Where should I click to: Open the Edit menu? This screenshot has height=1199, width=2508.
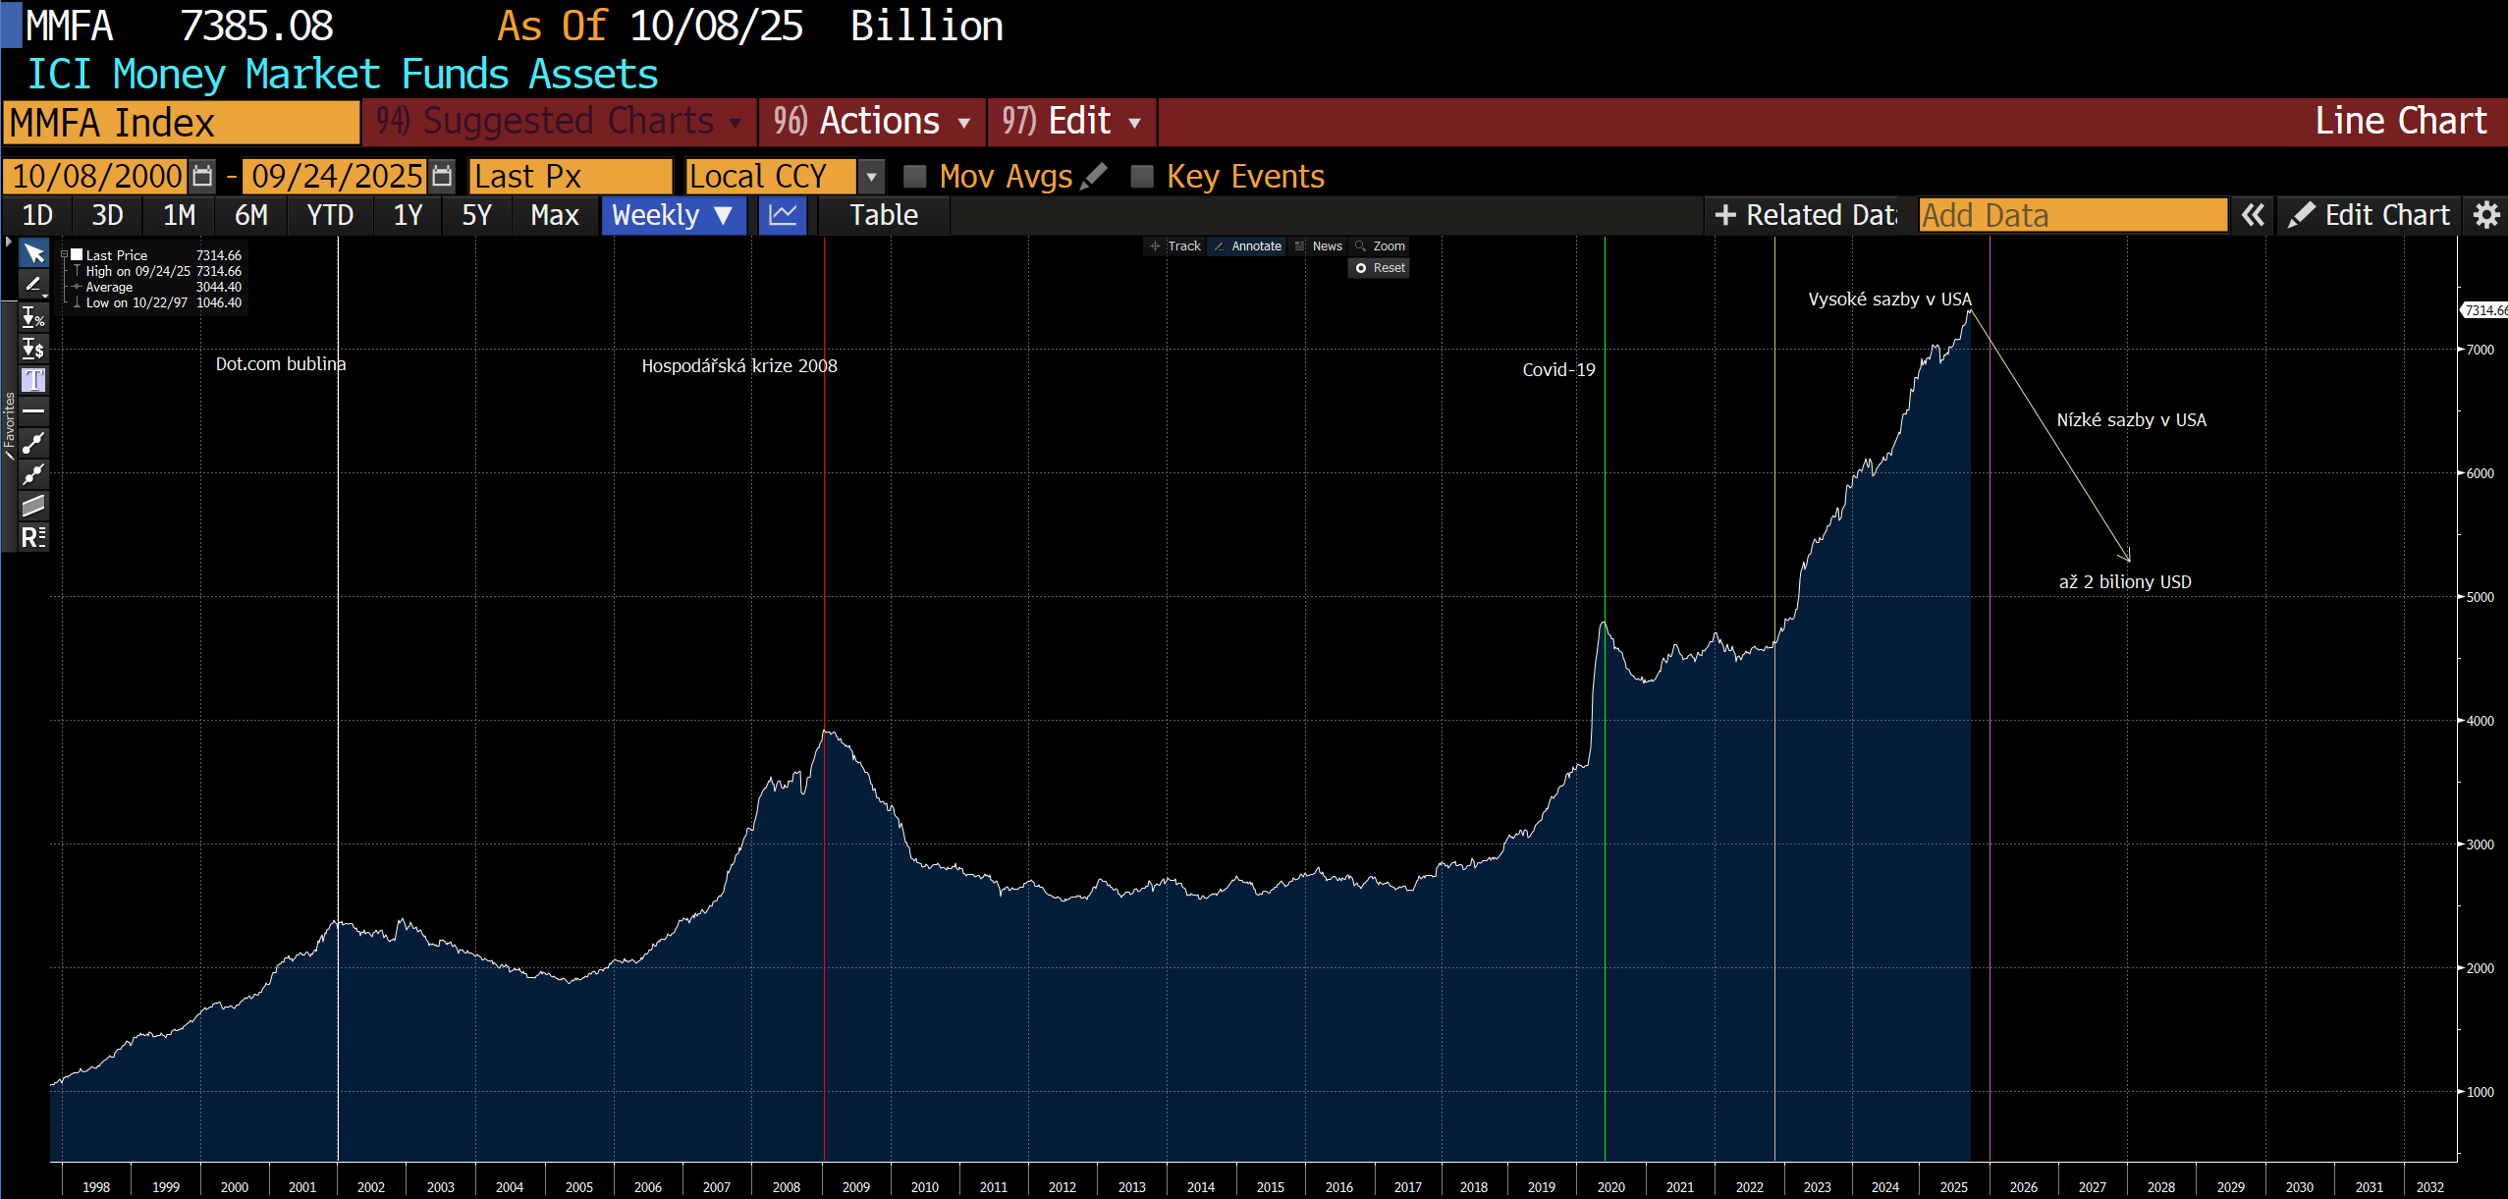(1070, 122)
